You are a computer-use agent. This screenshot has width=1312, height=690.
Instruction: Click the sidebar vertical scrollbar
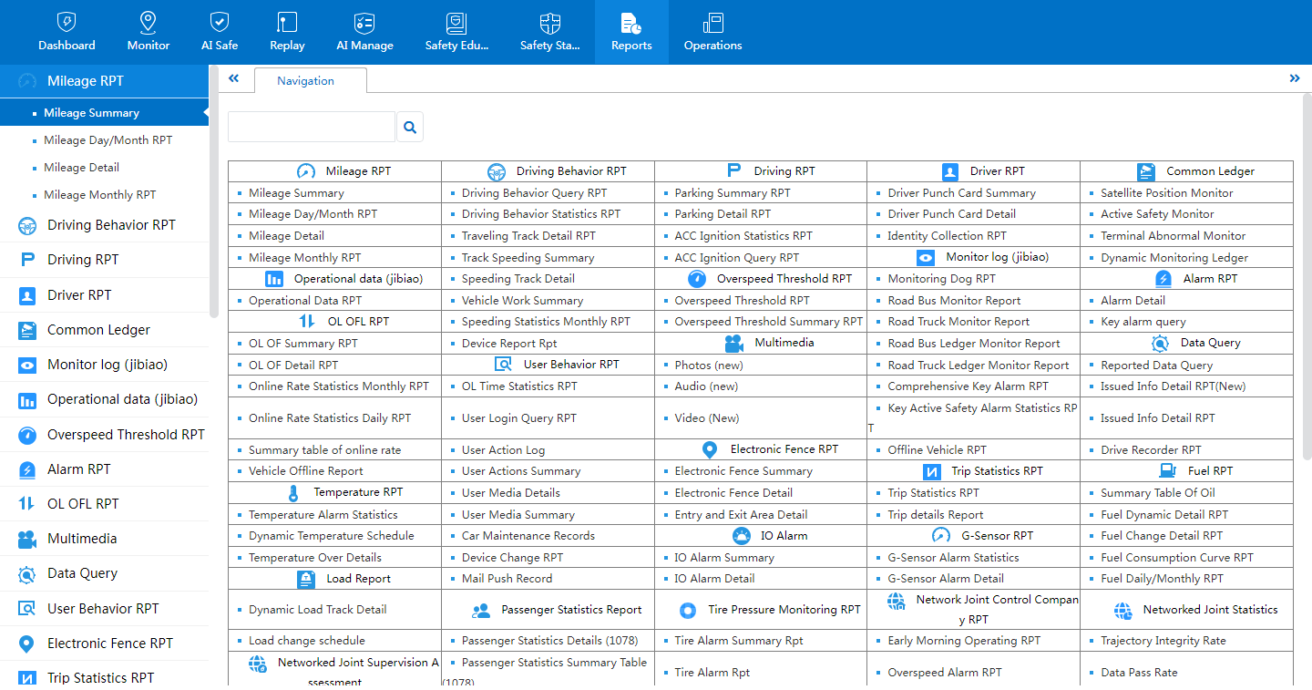click(x=214, y=191)
